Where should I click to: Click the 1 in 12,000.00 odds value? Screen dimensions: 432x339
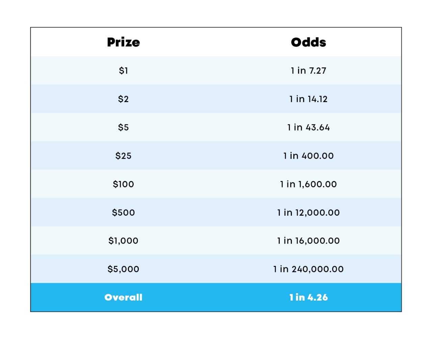coord(308,212)
